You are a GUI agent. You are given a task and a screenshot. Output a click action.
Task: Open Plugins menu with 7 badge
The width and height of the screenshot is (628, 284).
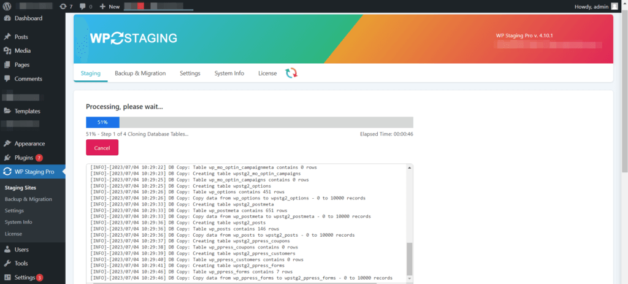[28, 158]
